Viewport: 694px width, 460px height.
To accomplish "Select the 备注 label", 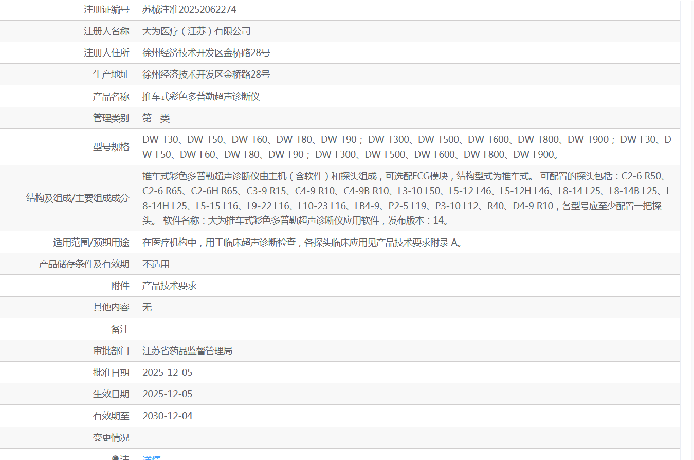I will [x=120, y=329].
